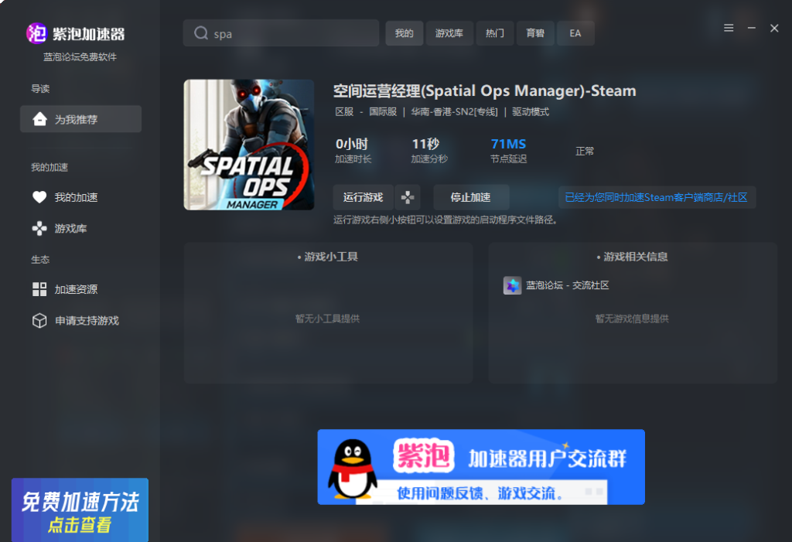Click the home icon beside 为我推荐

coord(39,119)
